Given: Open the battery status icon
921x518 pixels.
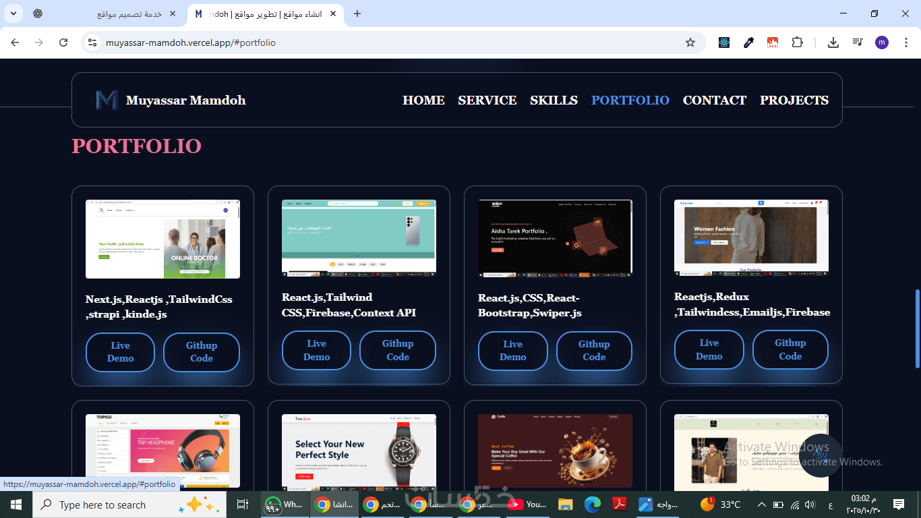Looking at the screenshot, I should (x=778, y=505).
